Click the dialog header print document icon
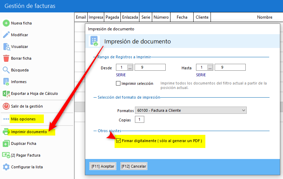Viewport: 283px width, 179px height. coord(94,41)
